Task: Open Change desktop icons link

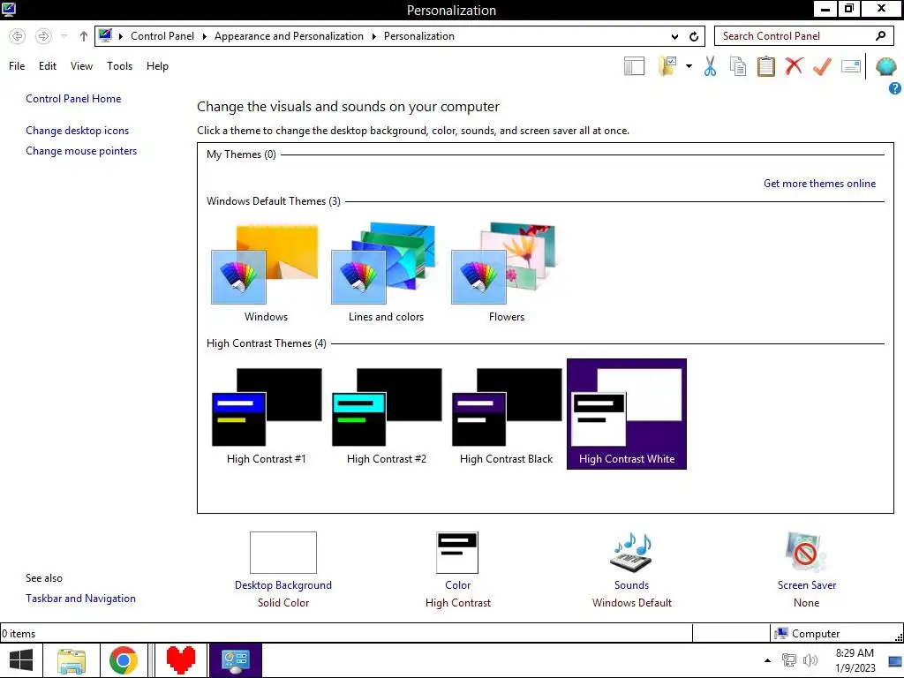Action: pyautogui.click(x=78, y=131)
